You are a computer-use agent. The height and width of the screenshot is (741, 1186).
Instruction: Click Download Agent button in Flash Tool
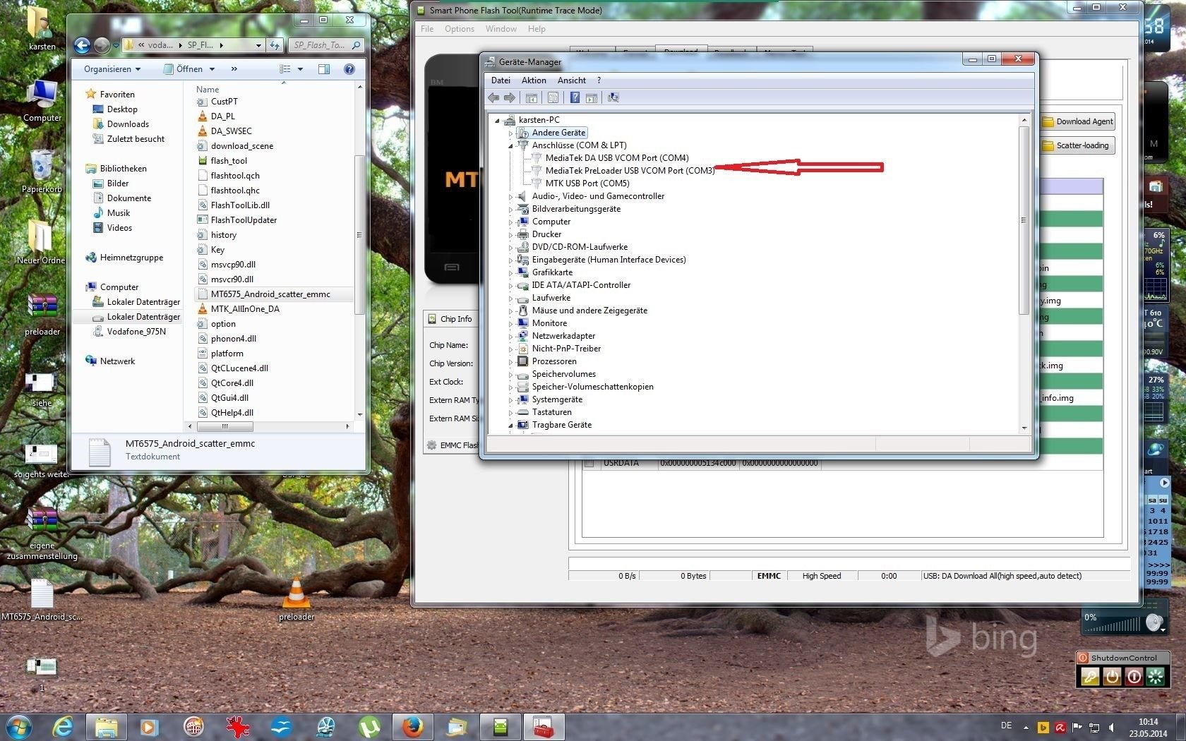[x=1078, y=121]
